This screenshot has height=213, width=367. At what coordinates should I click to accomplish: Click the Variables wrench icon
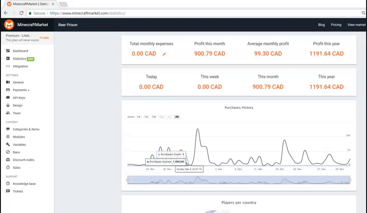coord(8,144)
